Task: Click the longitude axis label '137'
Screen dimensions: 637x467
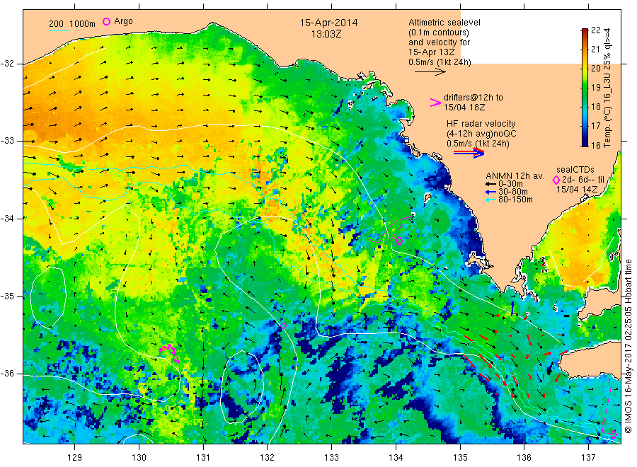Action: coord(588,458)
